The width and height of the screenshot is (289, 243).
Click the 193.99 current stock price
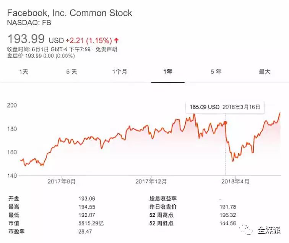click(26, 39)
